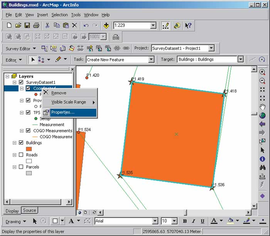Image resolution: width=270 pixels, height=236 pixels.
Task: Collapse the Buildings layer legend
Action: [x=15, y=143]
